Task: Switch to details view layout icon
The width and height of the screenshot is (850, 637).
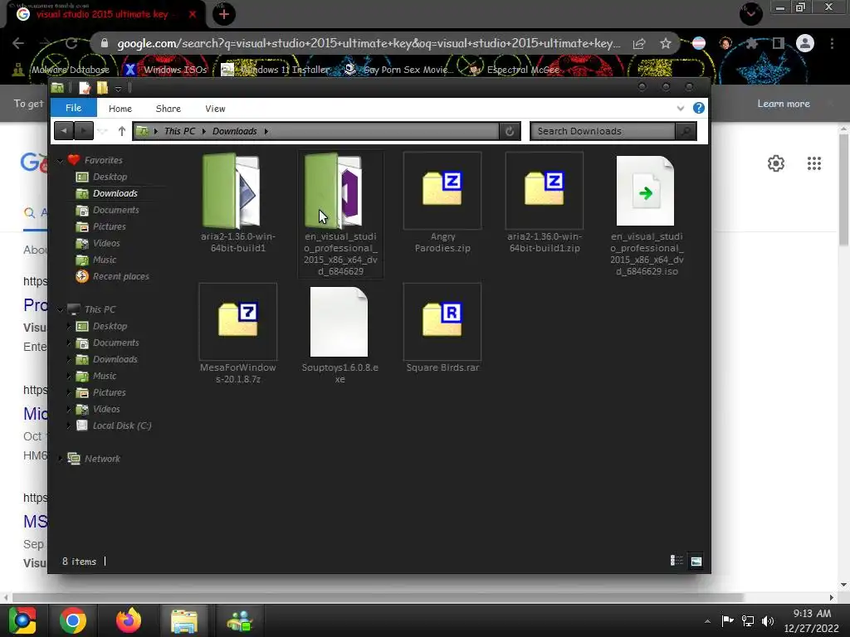Action: (x=677, y=561)
